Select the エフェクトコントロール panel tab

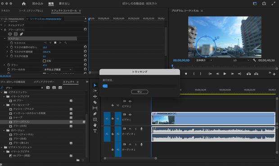(x=64, y=11)
